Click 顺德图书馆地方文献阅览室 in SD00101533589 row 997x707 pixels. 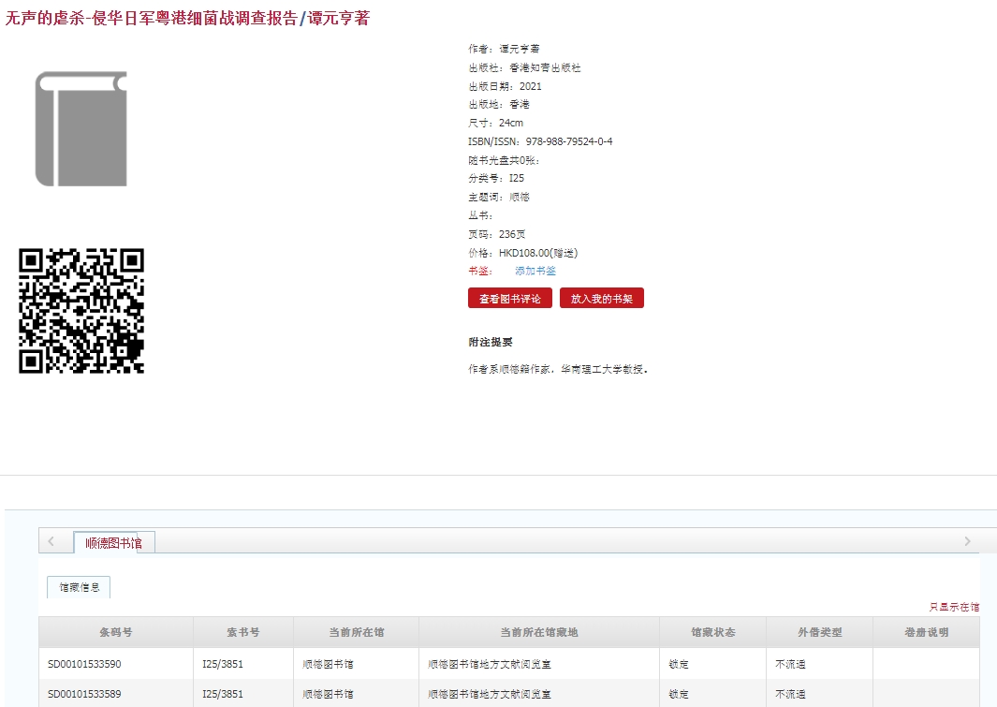[489, 694]
